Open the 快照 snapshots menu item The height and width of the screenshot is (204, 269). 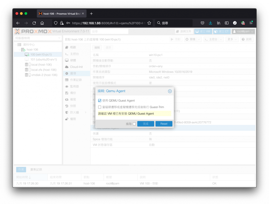pyautogui.click(x=76, y=106)
